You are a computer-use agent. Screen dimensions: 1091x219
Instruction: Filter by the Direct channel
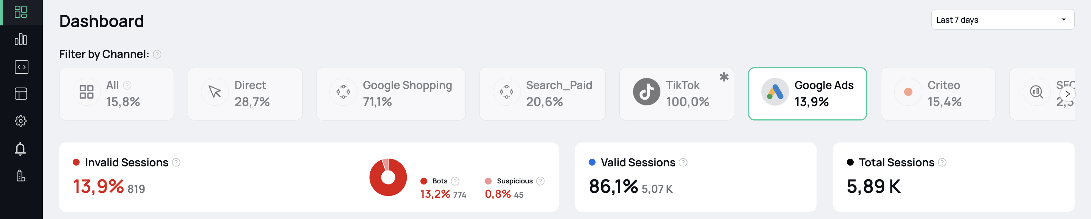245,94
